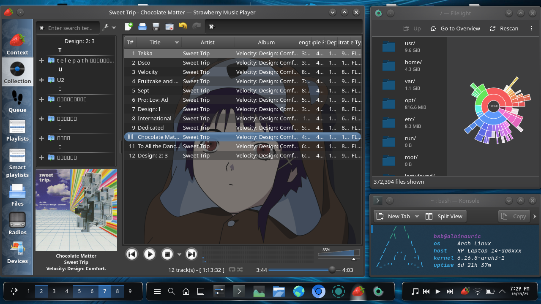Switch to the Queue sidebar tab

click(x=17, y=101)
